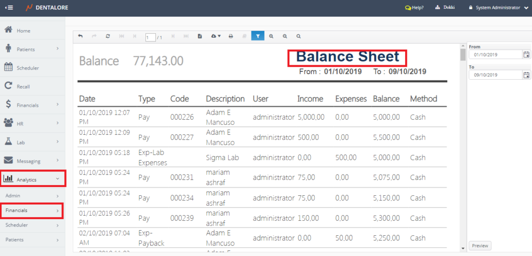Zoom out of the report
Viewport: 532px width, 256px height.
(x=285, y=36)
